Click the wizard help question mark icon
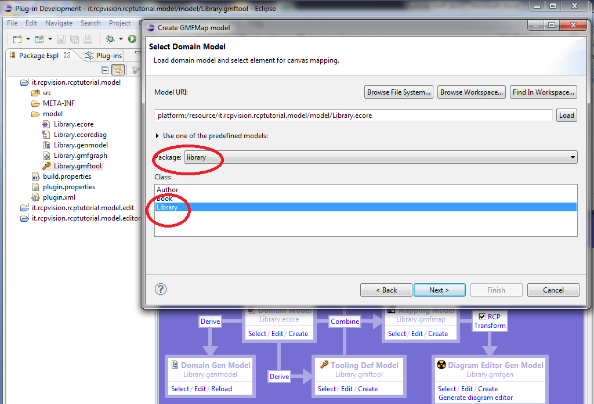594x404 pixels. (161, 289)
